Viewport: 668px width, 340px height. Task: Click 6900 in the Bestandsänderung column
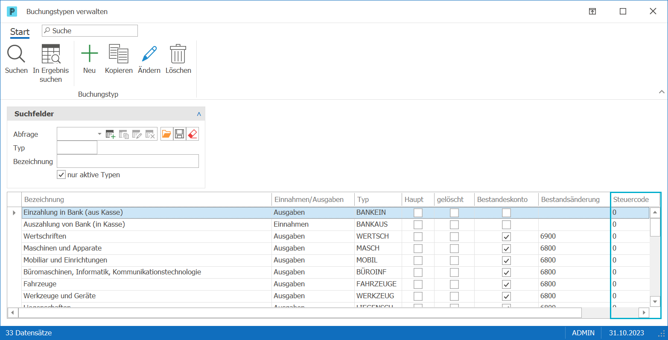548,236
